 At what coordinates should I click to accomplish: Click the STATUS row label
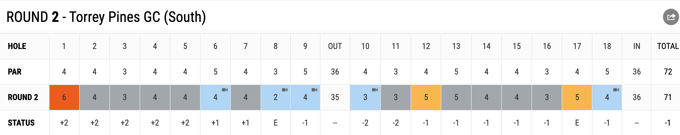[x=21, y=123]
